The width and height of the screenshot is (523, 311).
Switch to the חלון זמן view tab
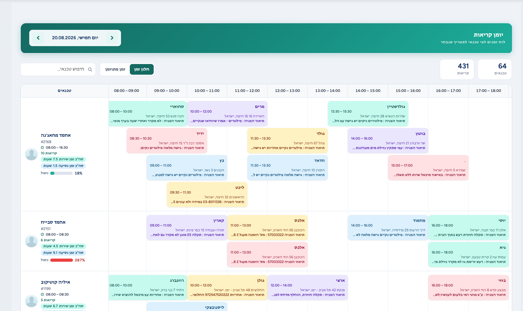[142, 69]
